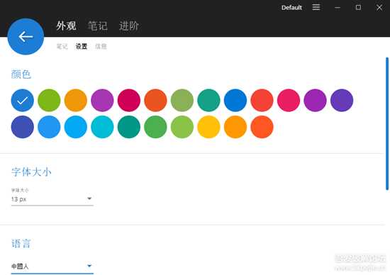Select the red swatch left of pink
This screenshot has width=390, height=275.
[262, 100]
